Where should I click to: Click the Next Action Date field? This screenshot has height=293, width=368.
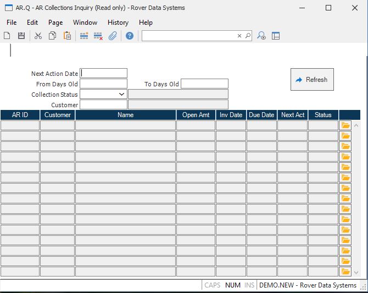104,73
